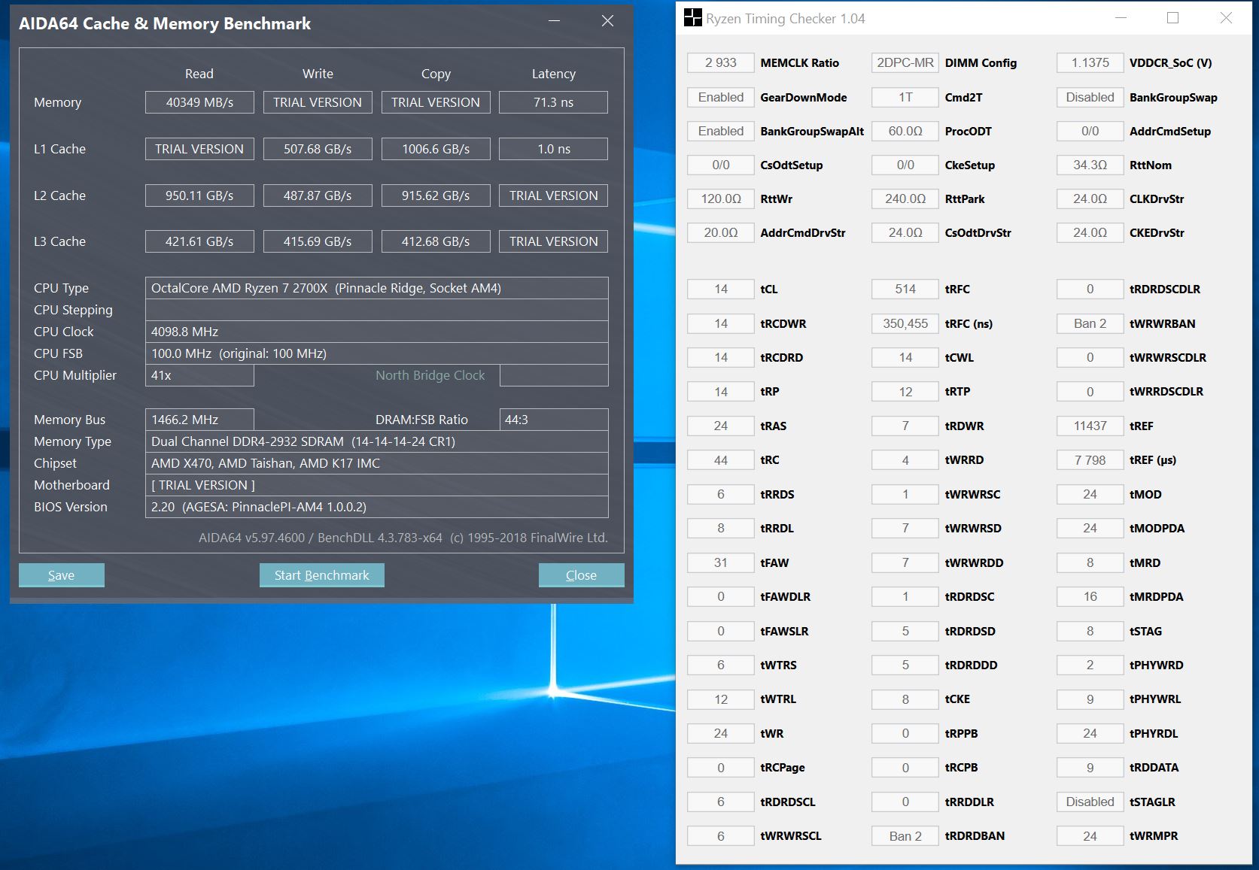Click the tWRRD value 4
1259x870 pixels.
(x=905, y=460)
